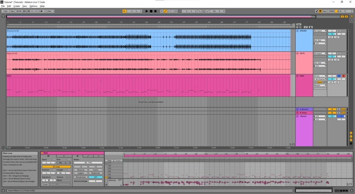Start playback with the Play button
This screenshot has height=194, width=355.
pyautogui.click(x=147, y=11)
